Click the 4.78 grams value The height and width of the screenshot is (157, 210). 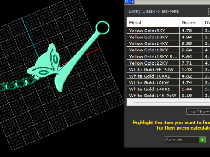[187, 31]
